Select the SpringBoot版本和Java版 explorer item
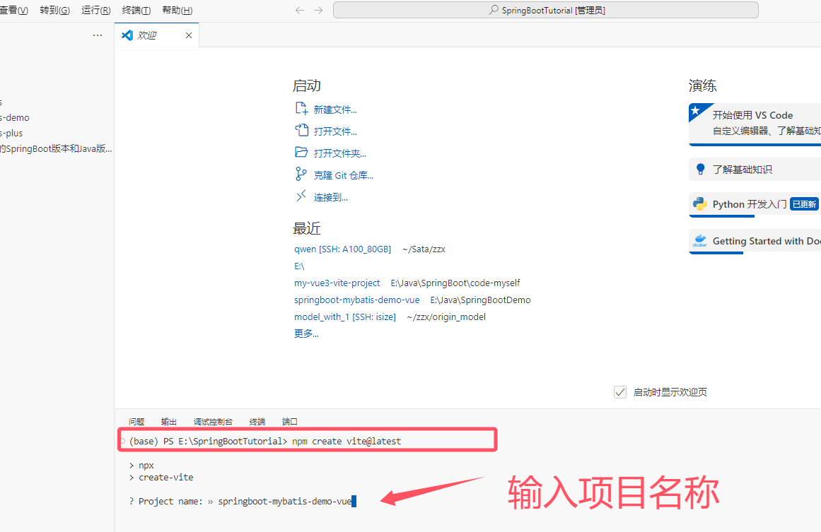This screenshot has height=532, width=821. coord(56,148)
